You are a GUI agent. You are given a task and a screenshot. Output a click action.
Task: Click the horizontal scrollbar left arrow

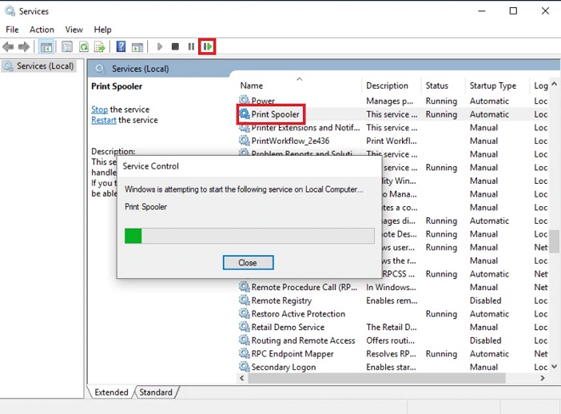point(242,378)
